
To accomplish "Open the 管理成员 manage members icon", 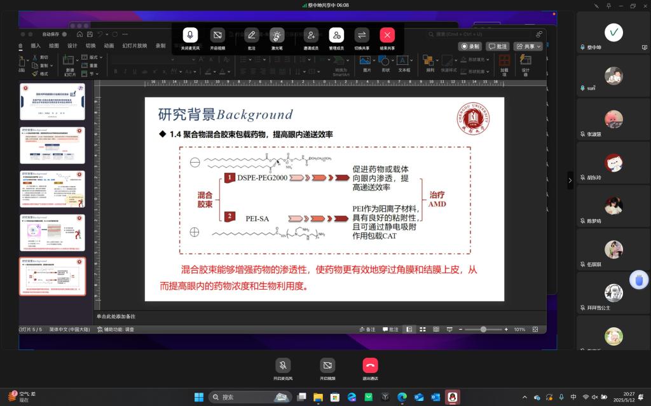I will tap(336, 36).
